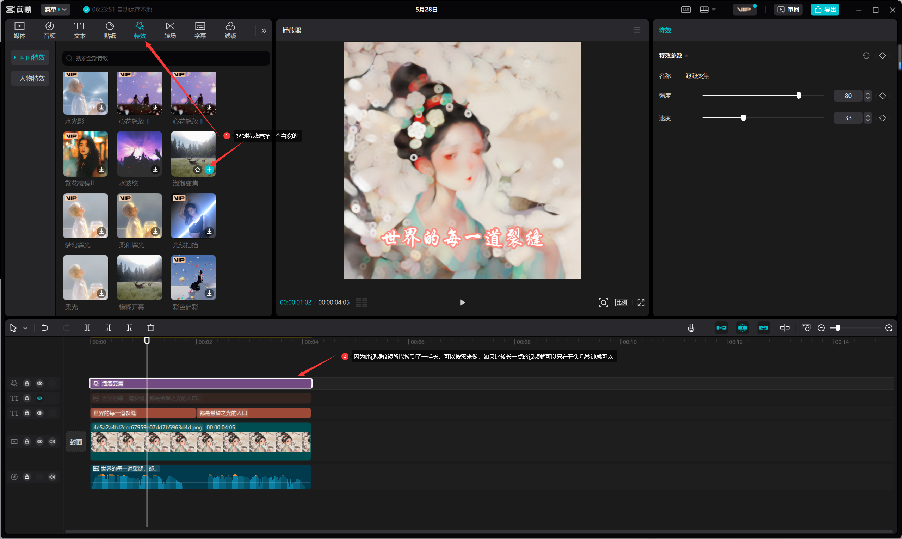Start voice recording with microphone

point(691,327)
